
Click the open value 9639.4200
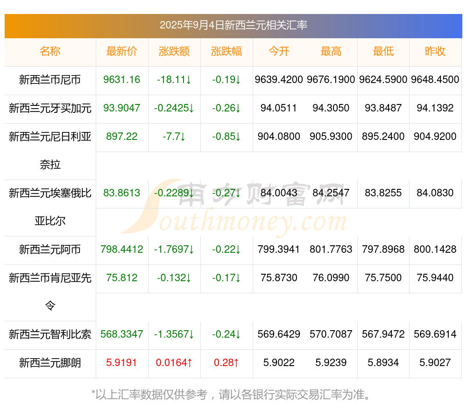tap(279, 80)
